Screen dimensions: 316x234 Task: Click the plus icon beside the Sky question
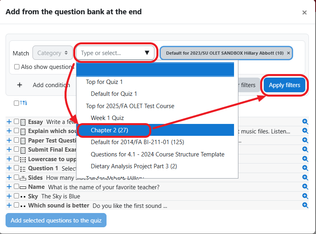(x=10, y=196)
